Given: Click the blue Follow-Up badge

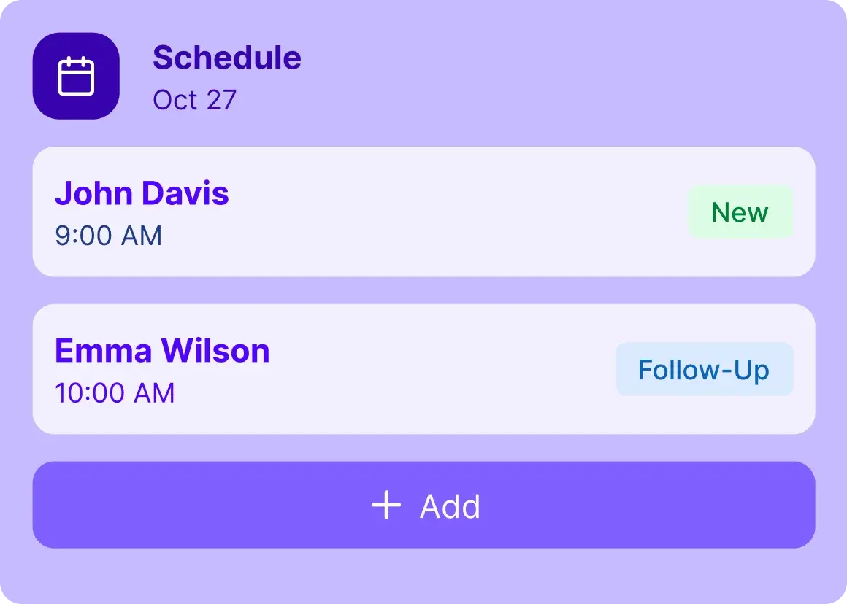Looking at the screenshot, I should pyautogui.click(x=704, y=370).
